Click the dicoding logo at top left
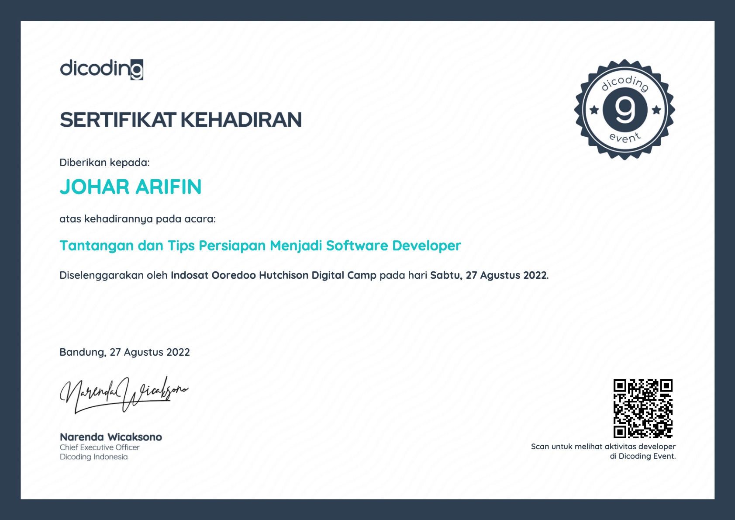This screenshot has width=735, height=520. tap(101, 69)
